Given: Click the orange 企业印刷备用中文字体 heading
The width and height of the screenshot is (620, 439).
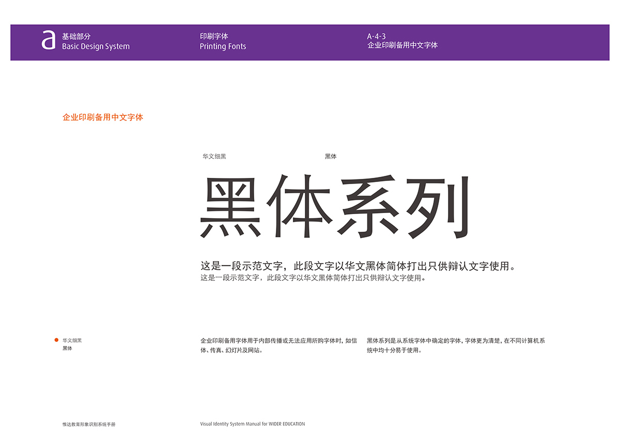Looking at the screenshot, I should [103, 117].
